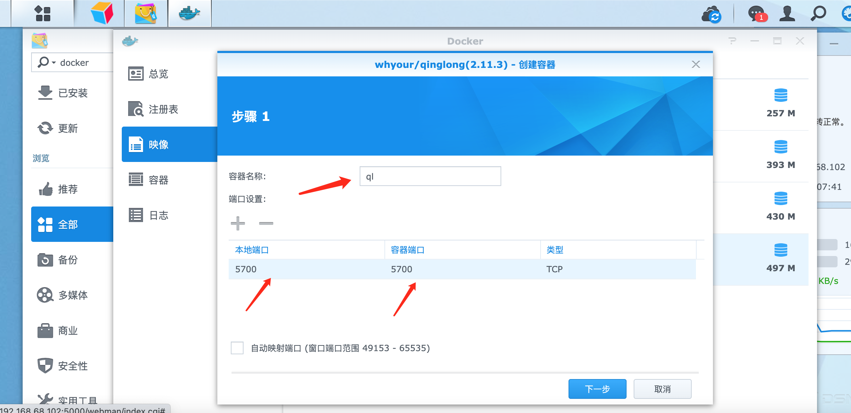The width and height of the screenshot is (851, 413).
Task: Click the TCP type cell
Action: pyautogui.click(x=618, y=269)
